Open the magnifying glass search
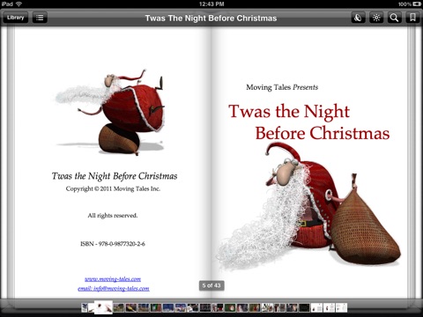The height and width of the screenshot is (317, 423). (x=394, y=18)
